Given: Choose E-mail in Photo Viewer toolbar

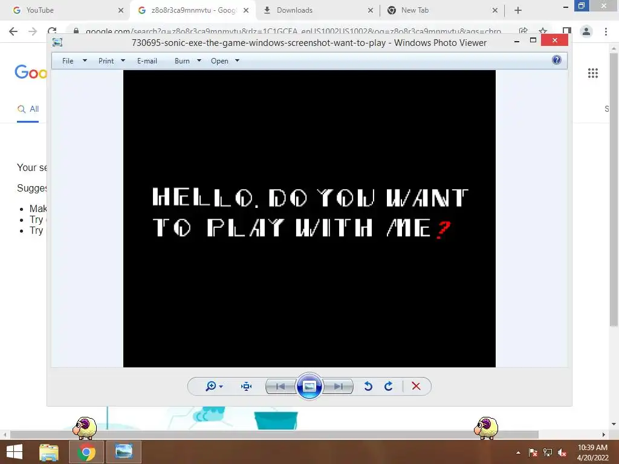Looking at the screenshot, I should [x=147, y=61].
